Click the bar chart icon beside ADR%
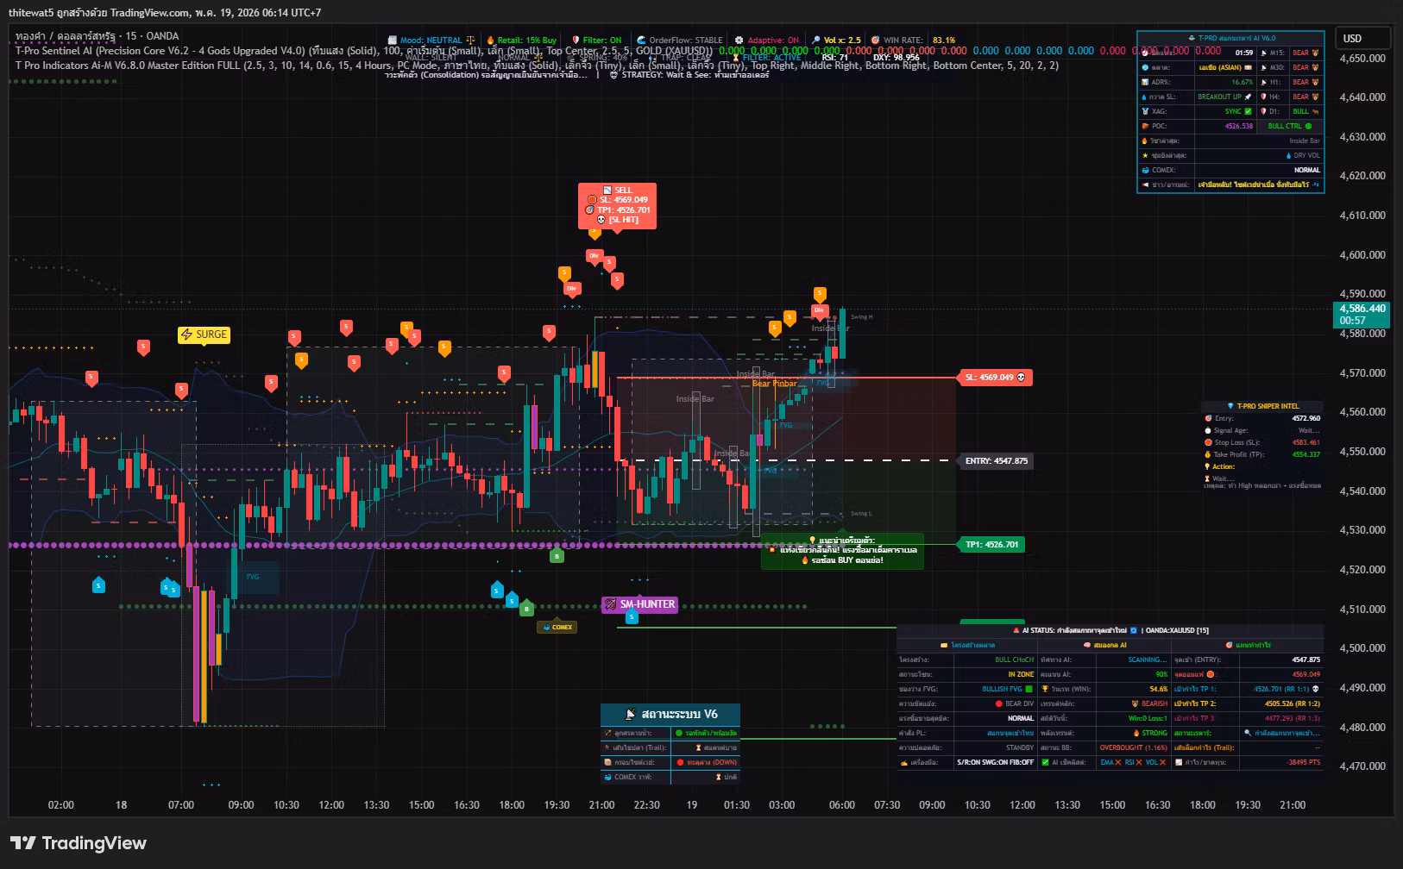The height and width of the screenshot is (869, 1403). coord(1145,82)
